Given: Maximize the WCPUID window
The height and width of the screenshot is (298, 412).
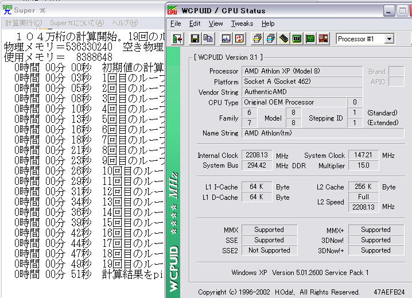Looking at the screenshot, I should pyautogui.click(x=402, y=11).
